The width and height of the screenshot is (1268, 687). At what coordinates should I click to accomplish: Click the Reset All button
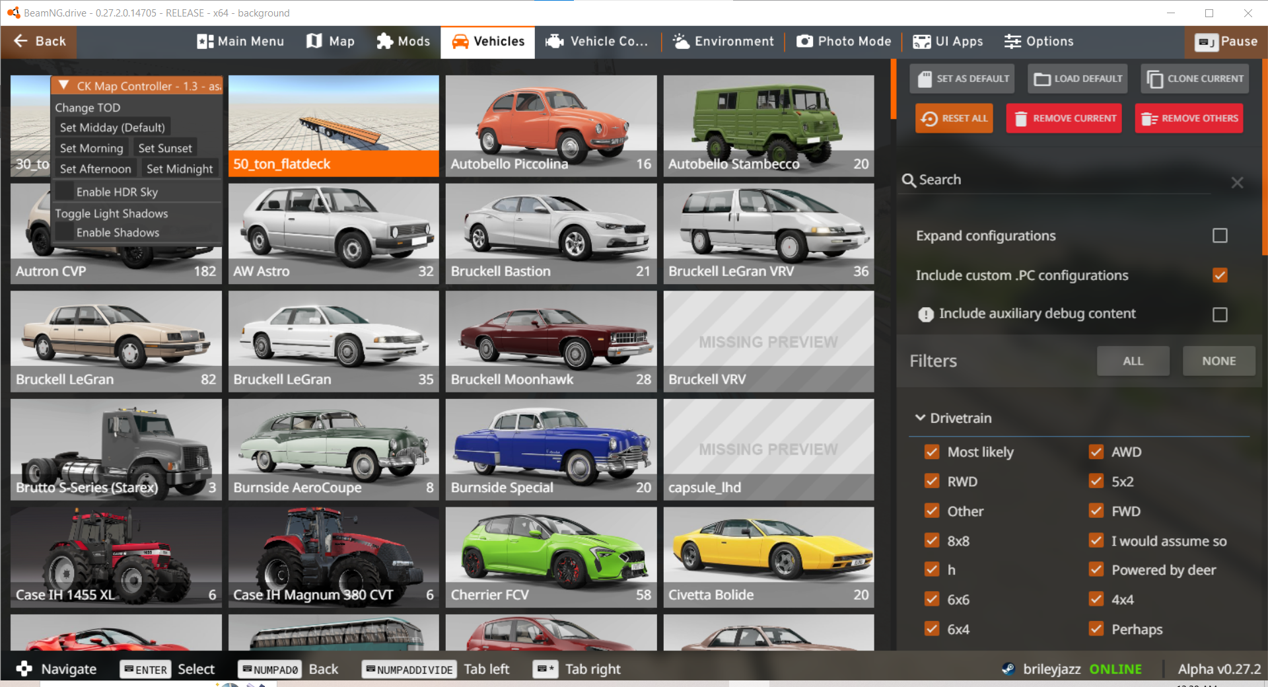954,118
